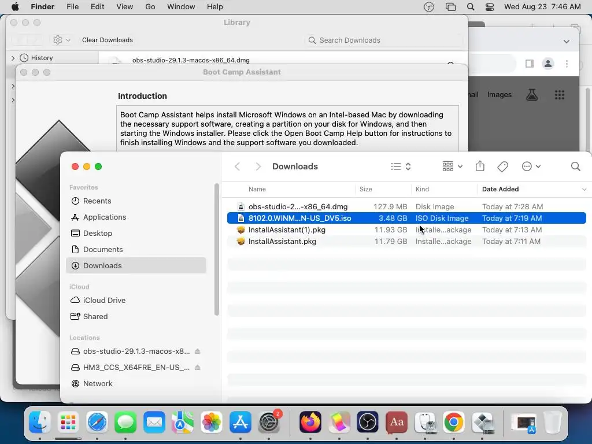
Task: Select Applications in Finder sidebar
Action: pos(136,217)
